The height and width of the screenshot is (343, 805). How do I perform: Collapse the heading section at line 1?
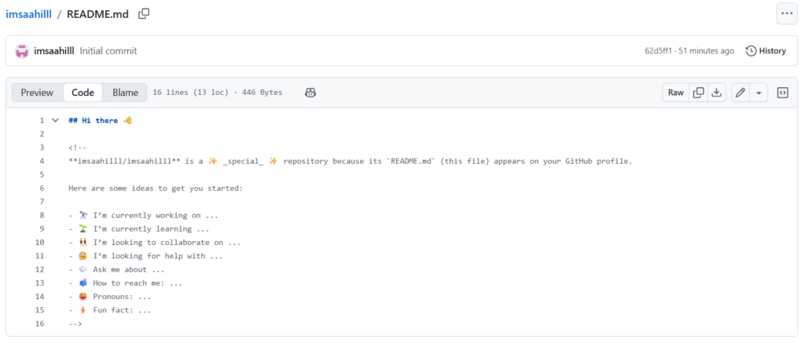click(x=55, y=120)
